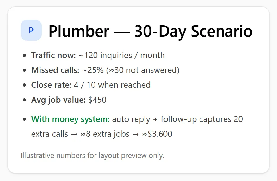Viewport: 277px width, 181px height.
Task: Select the Avg job value label
Action: point(58,100)
